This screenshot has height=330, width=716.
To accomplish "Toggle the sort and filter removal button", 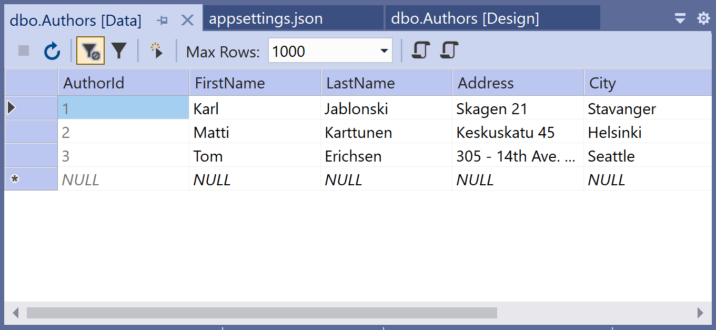I will click(x=90, y=51).
